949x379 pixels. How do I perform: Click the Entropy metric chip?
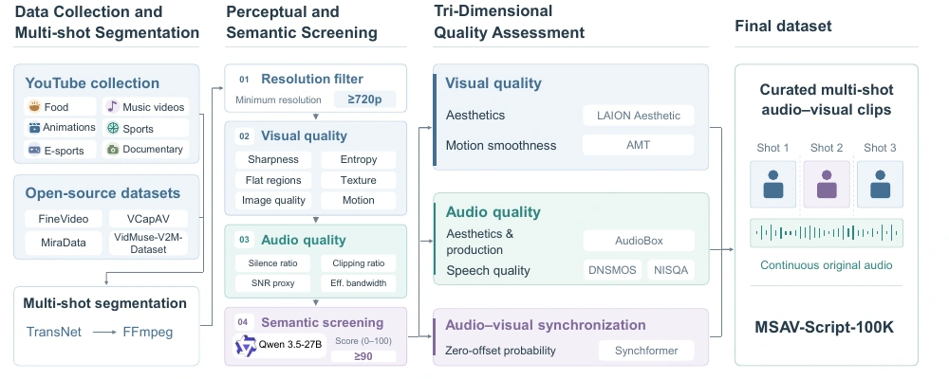[x=359, y=159]
